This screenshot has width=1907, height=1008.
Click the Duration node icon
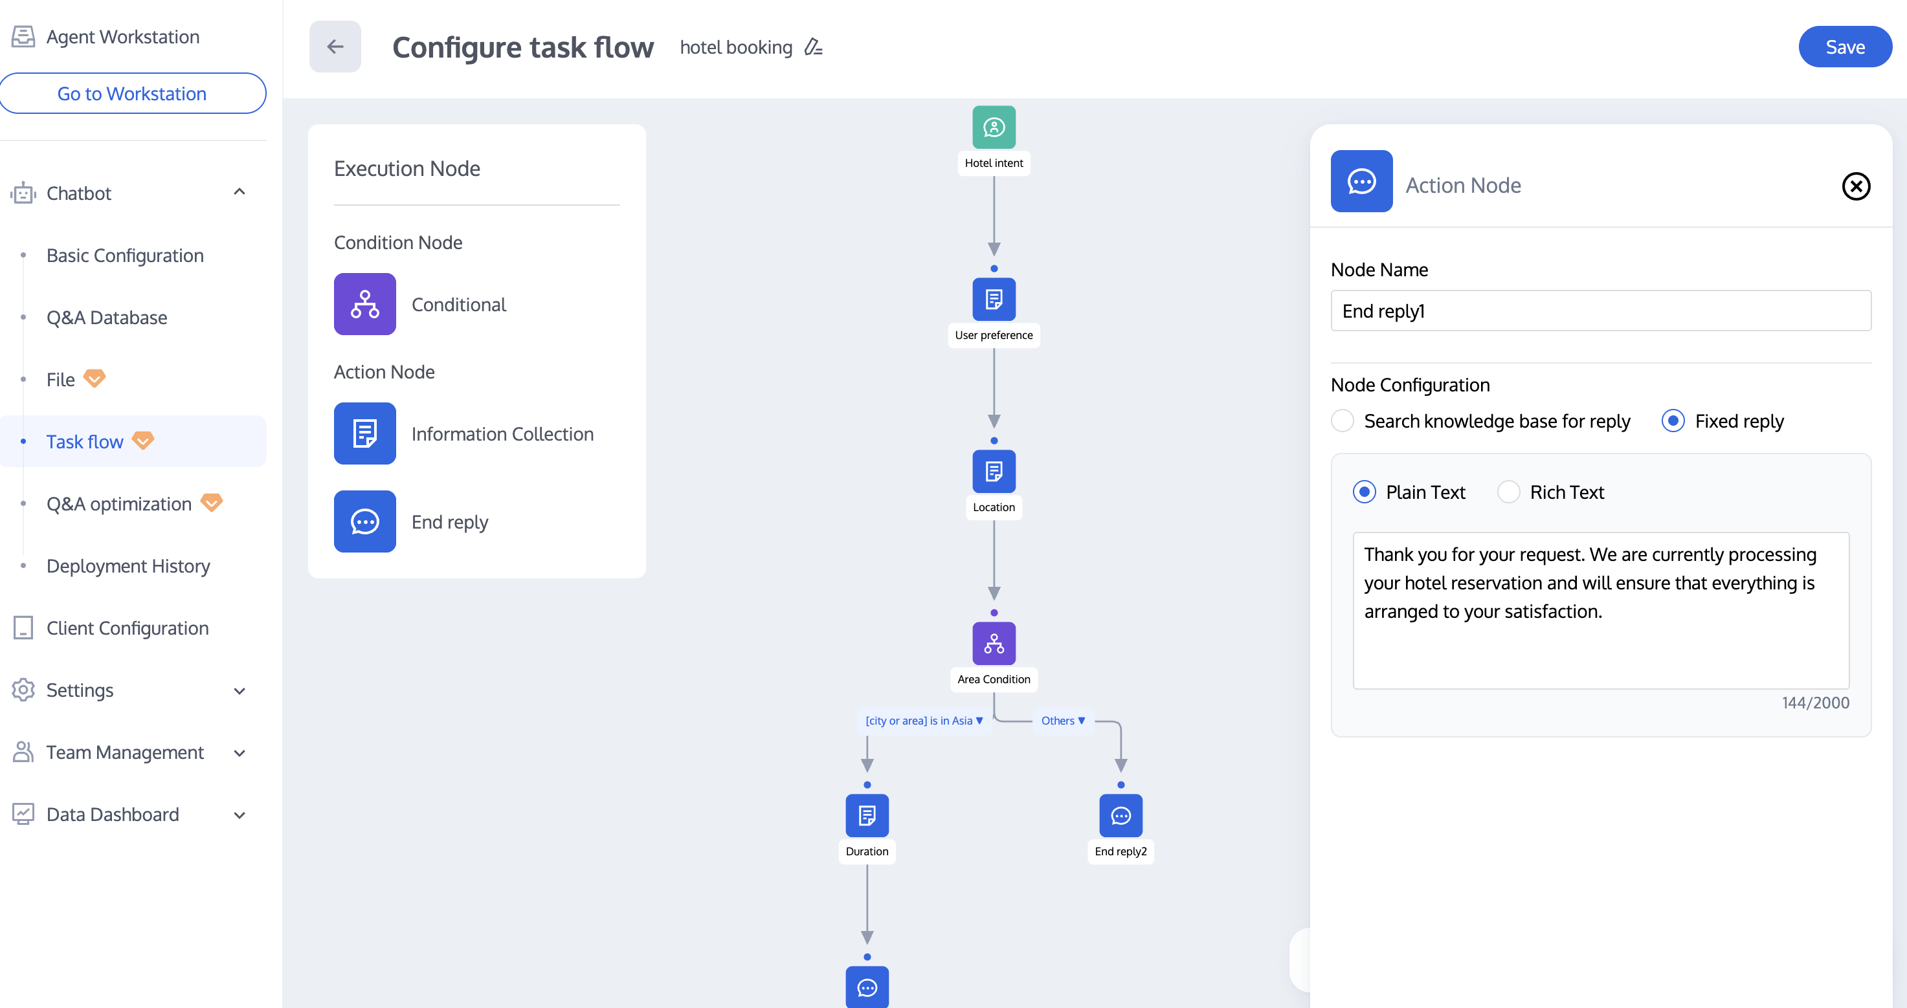point(867,815)
